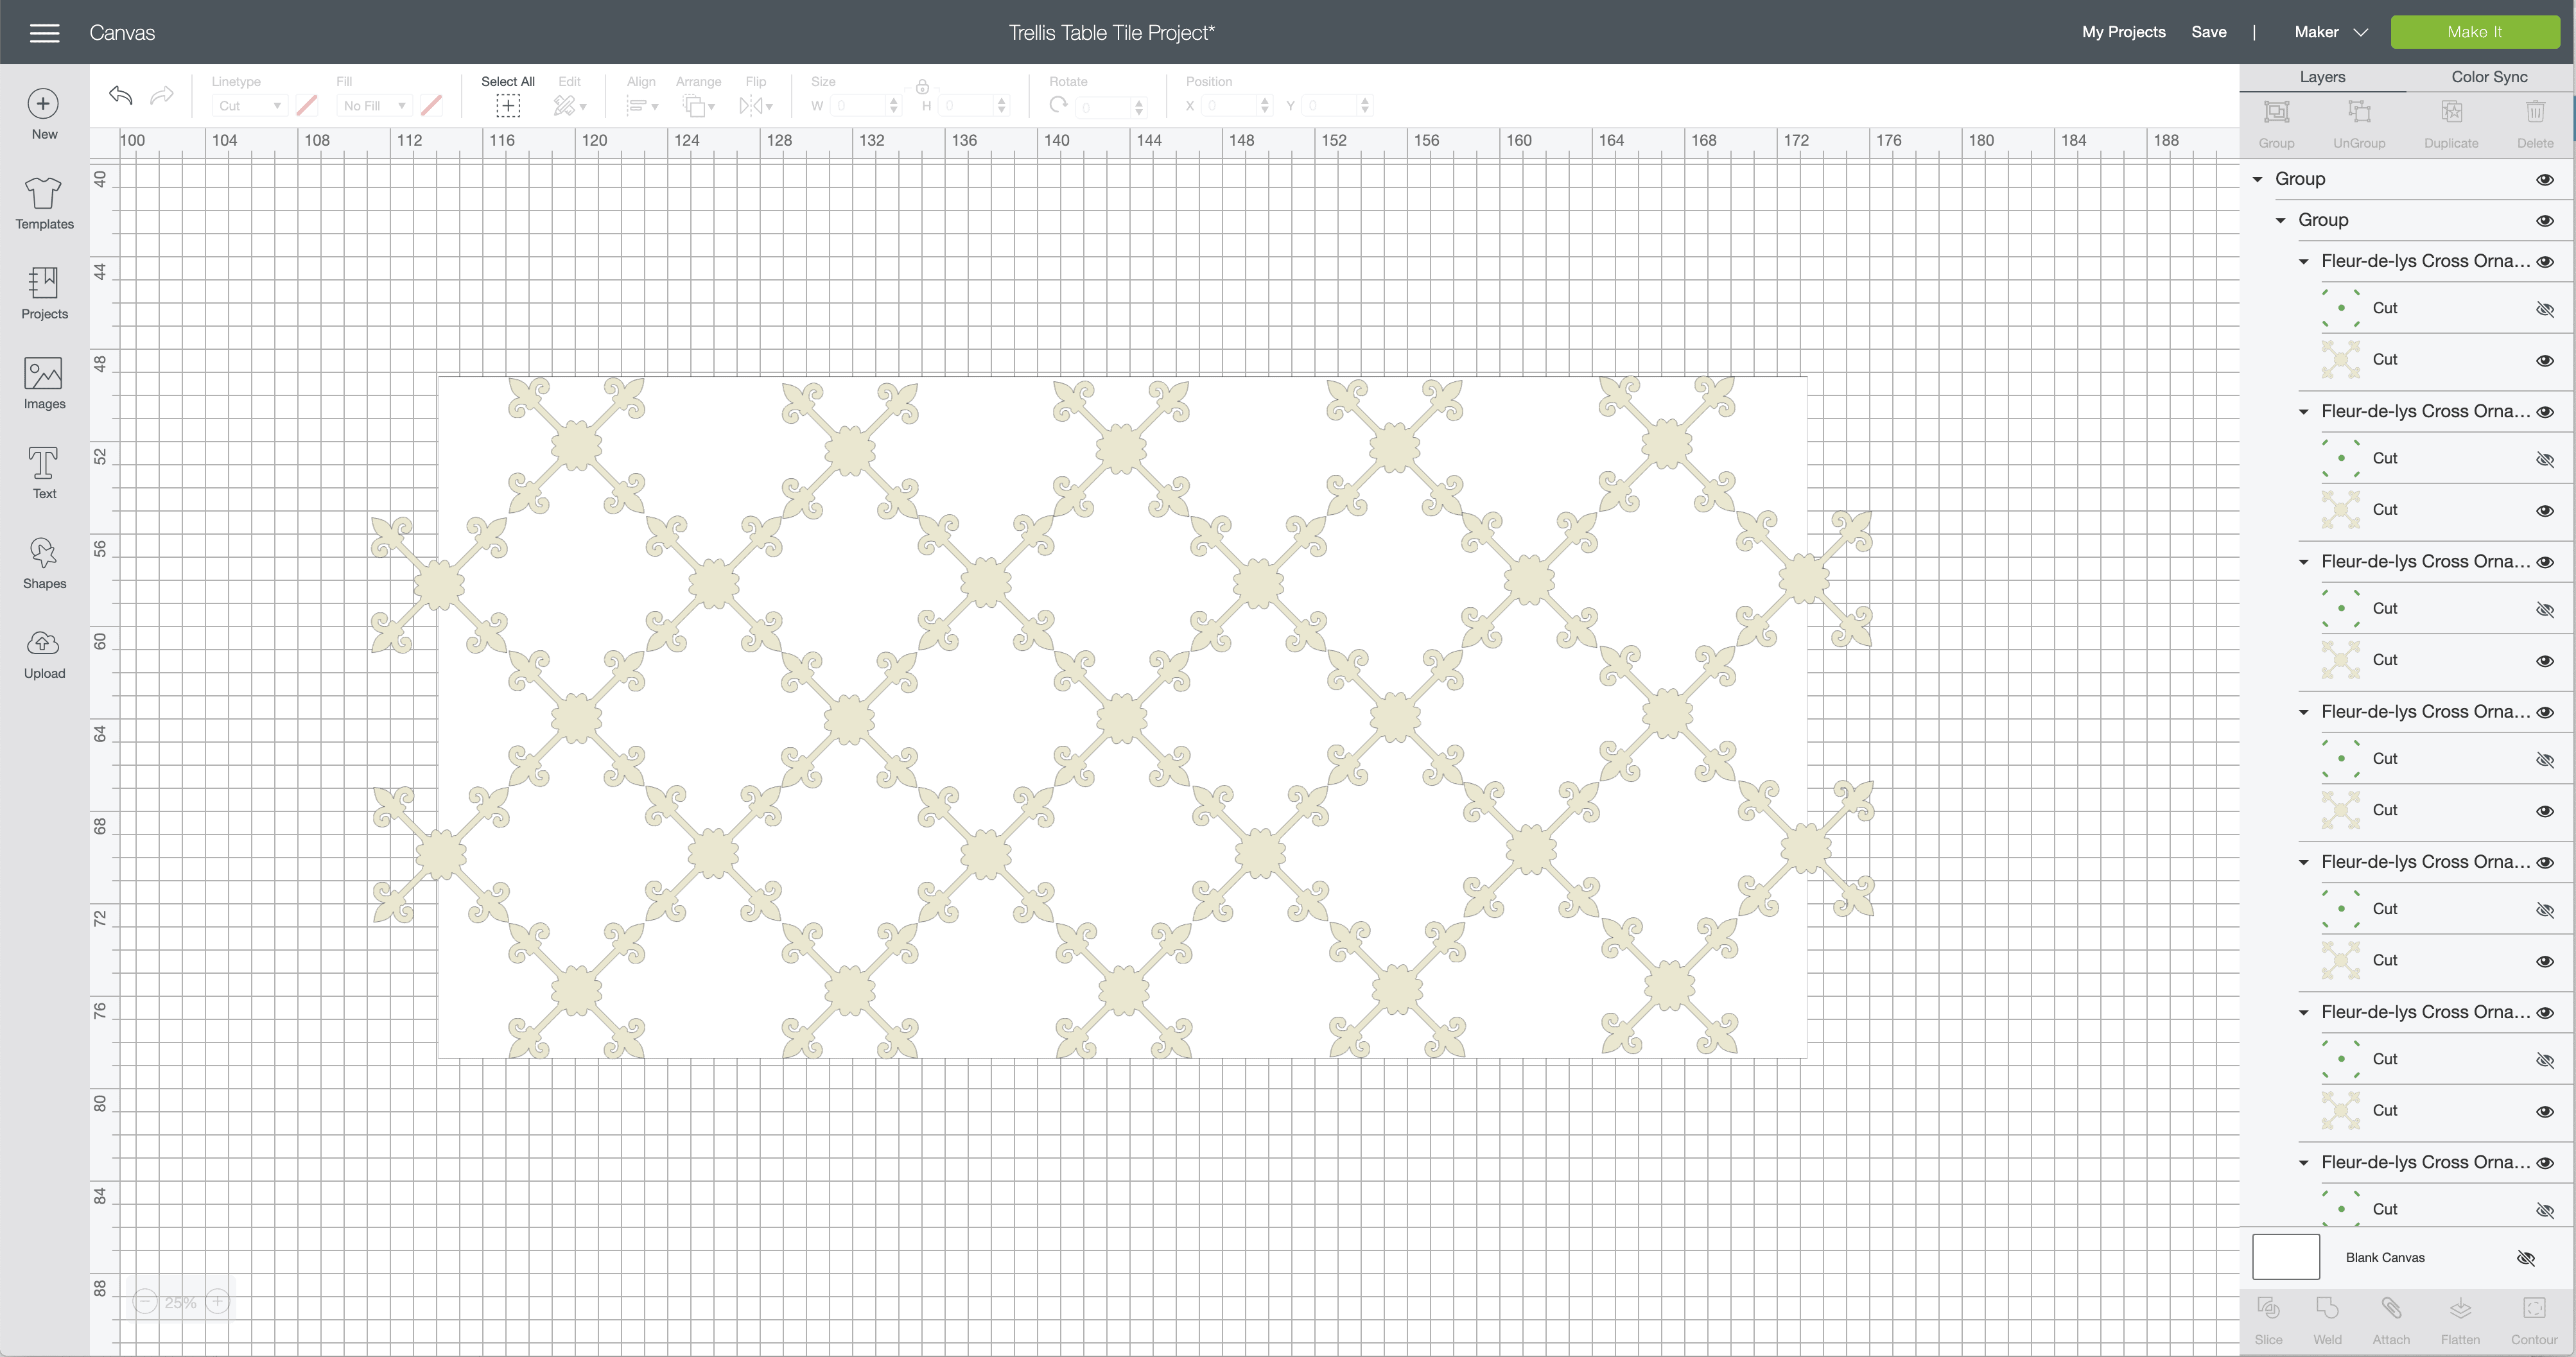Click the green Make It button
Image resolution: width=2576 pixels, height=1357 pixels.
[2474, 32]
